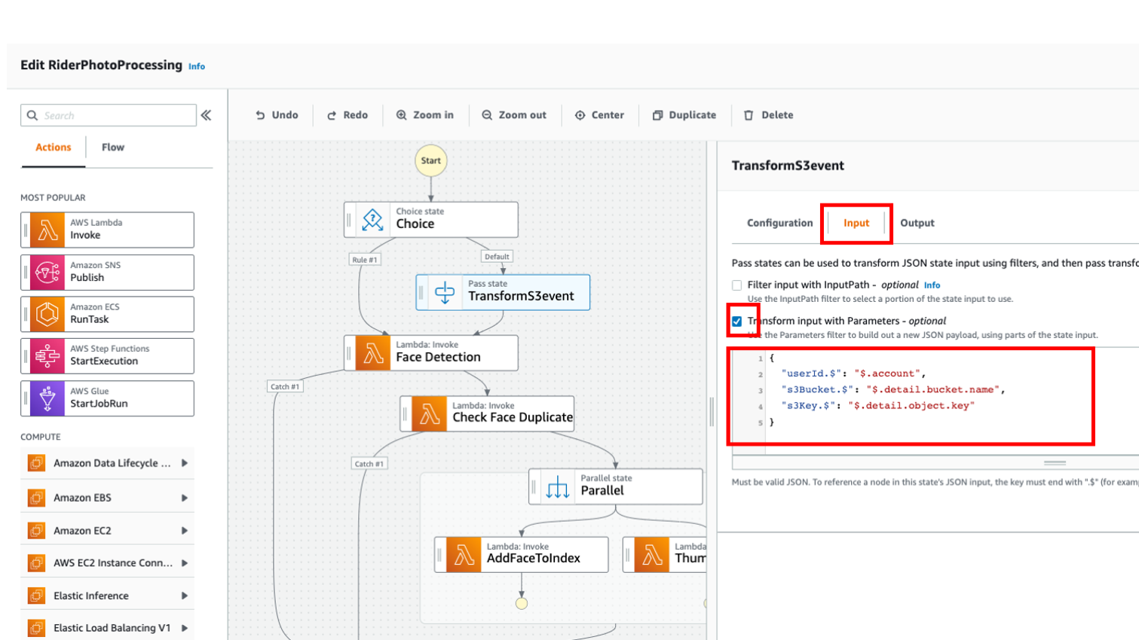Click the AWS Glue StartJobRun icon

click(x=47, y=398)
